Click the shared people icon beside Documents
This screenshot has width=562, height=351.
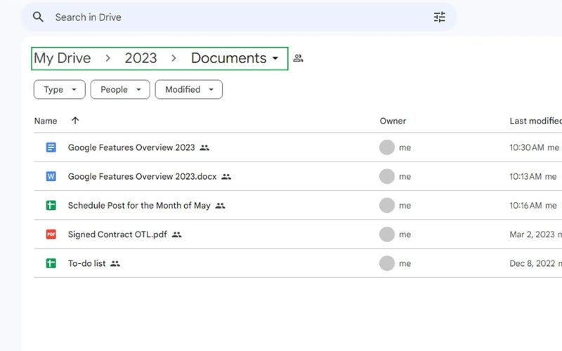298,58
